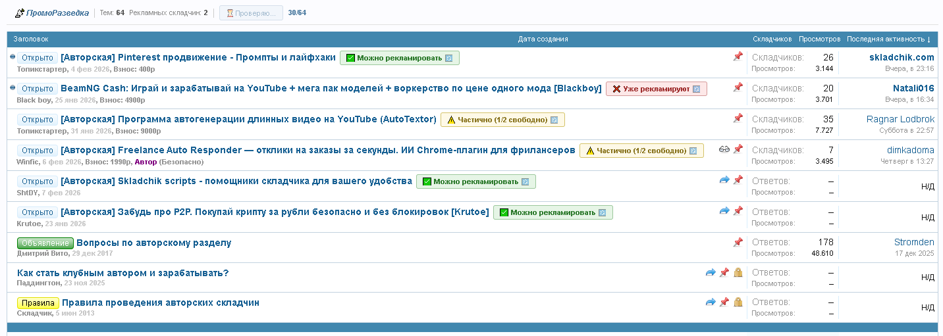
Task: Click small arrow icon in Freelance Частично badge
Action: pyautogui.click(x=693, y=151)
